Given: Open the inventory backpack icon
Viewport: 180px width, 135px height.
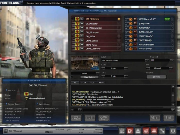Looking at the screenshot, I should [x=138, y=131].
